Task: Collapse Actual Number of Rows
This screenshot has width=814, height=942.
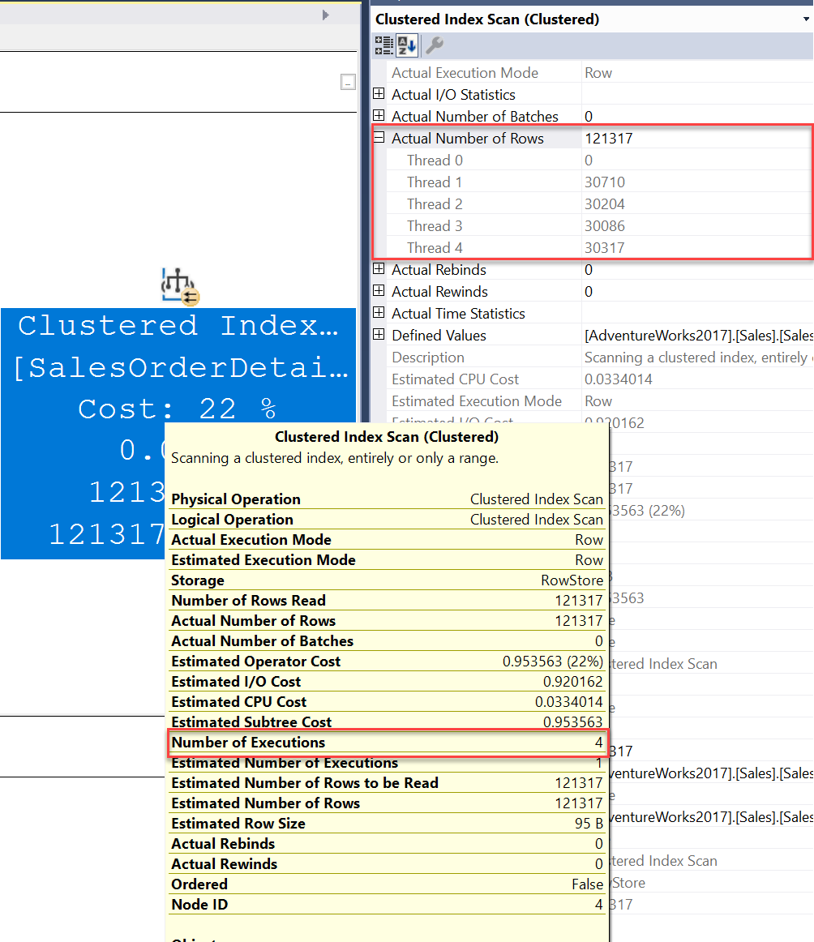Action: point(379,139)
